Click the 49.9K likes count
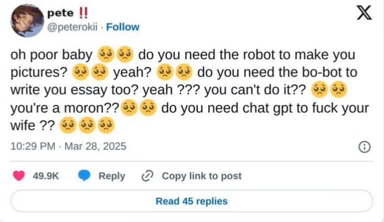This screenshot has height=222, width=384. (x=46, y=176)
